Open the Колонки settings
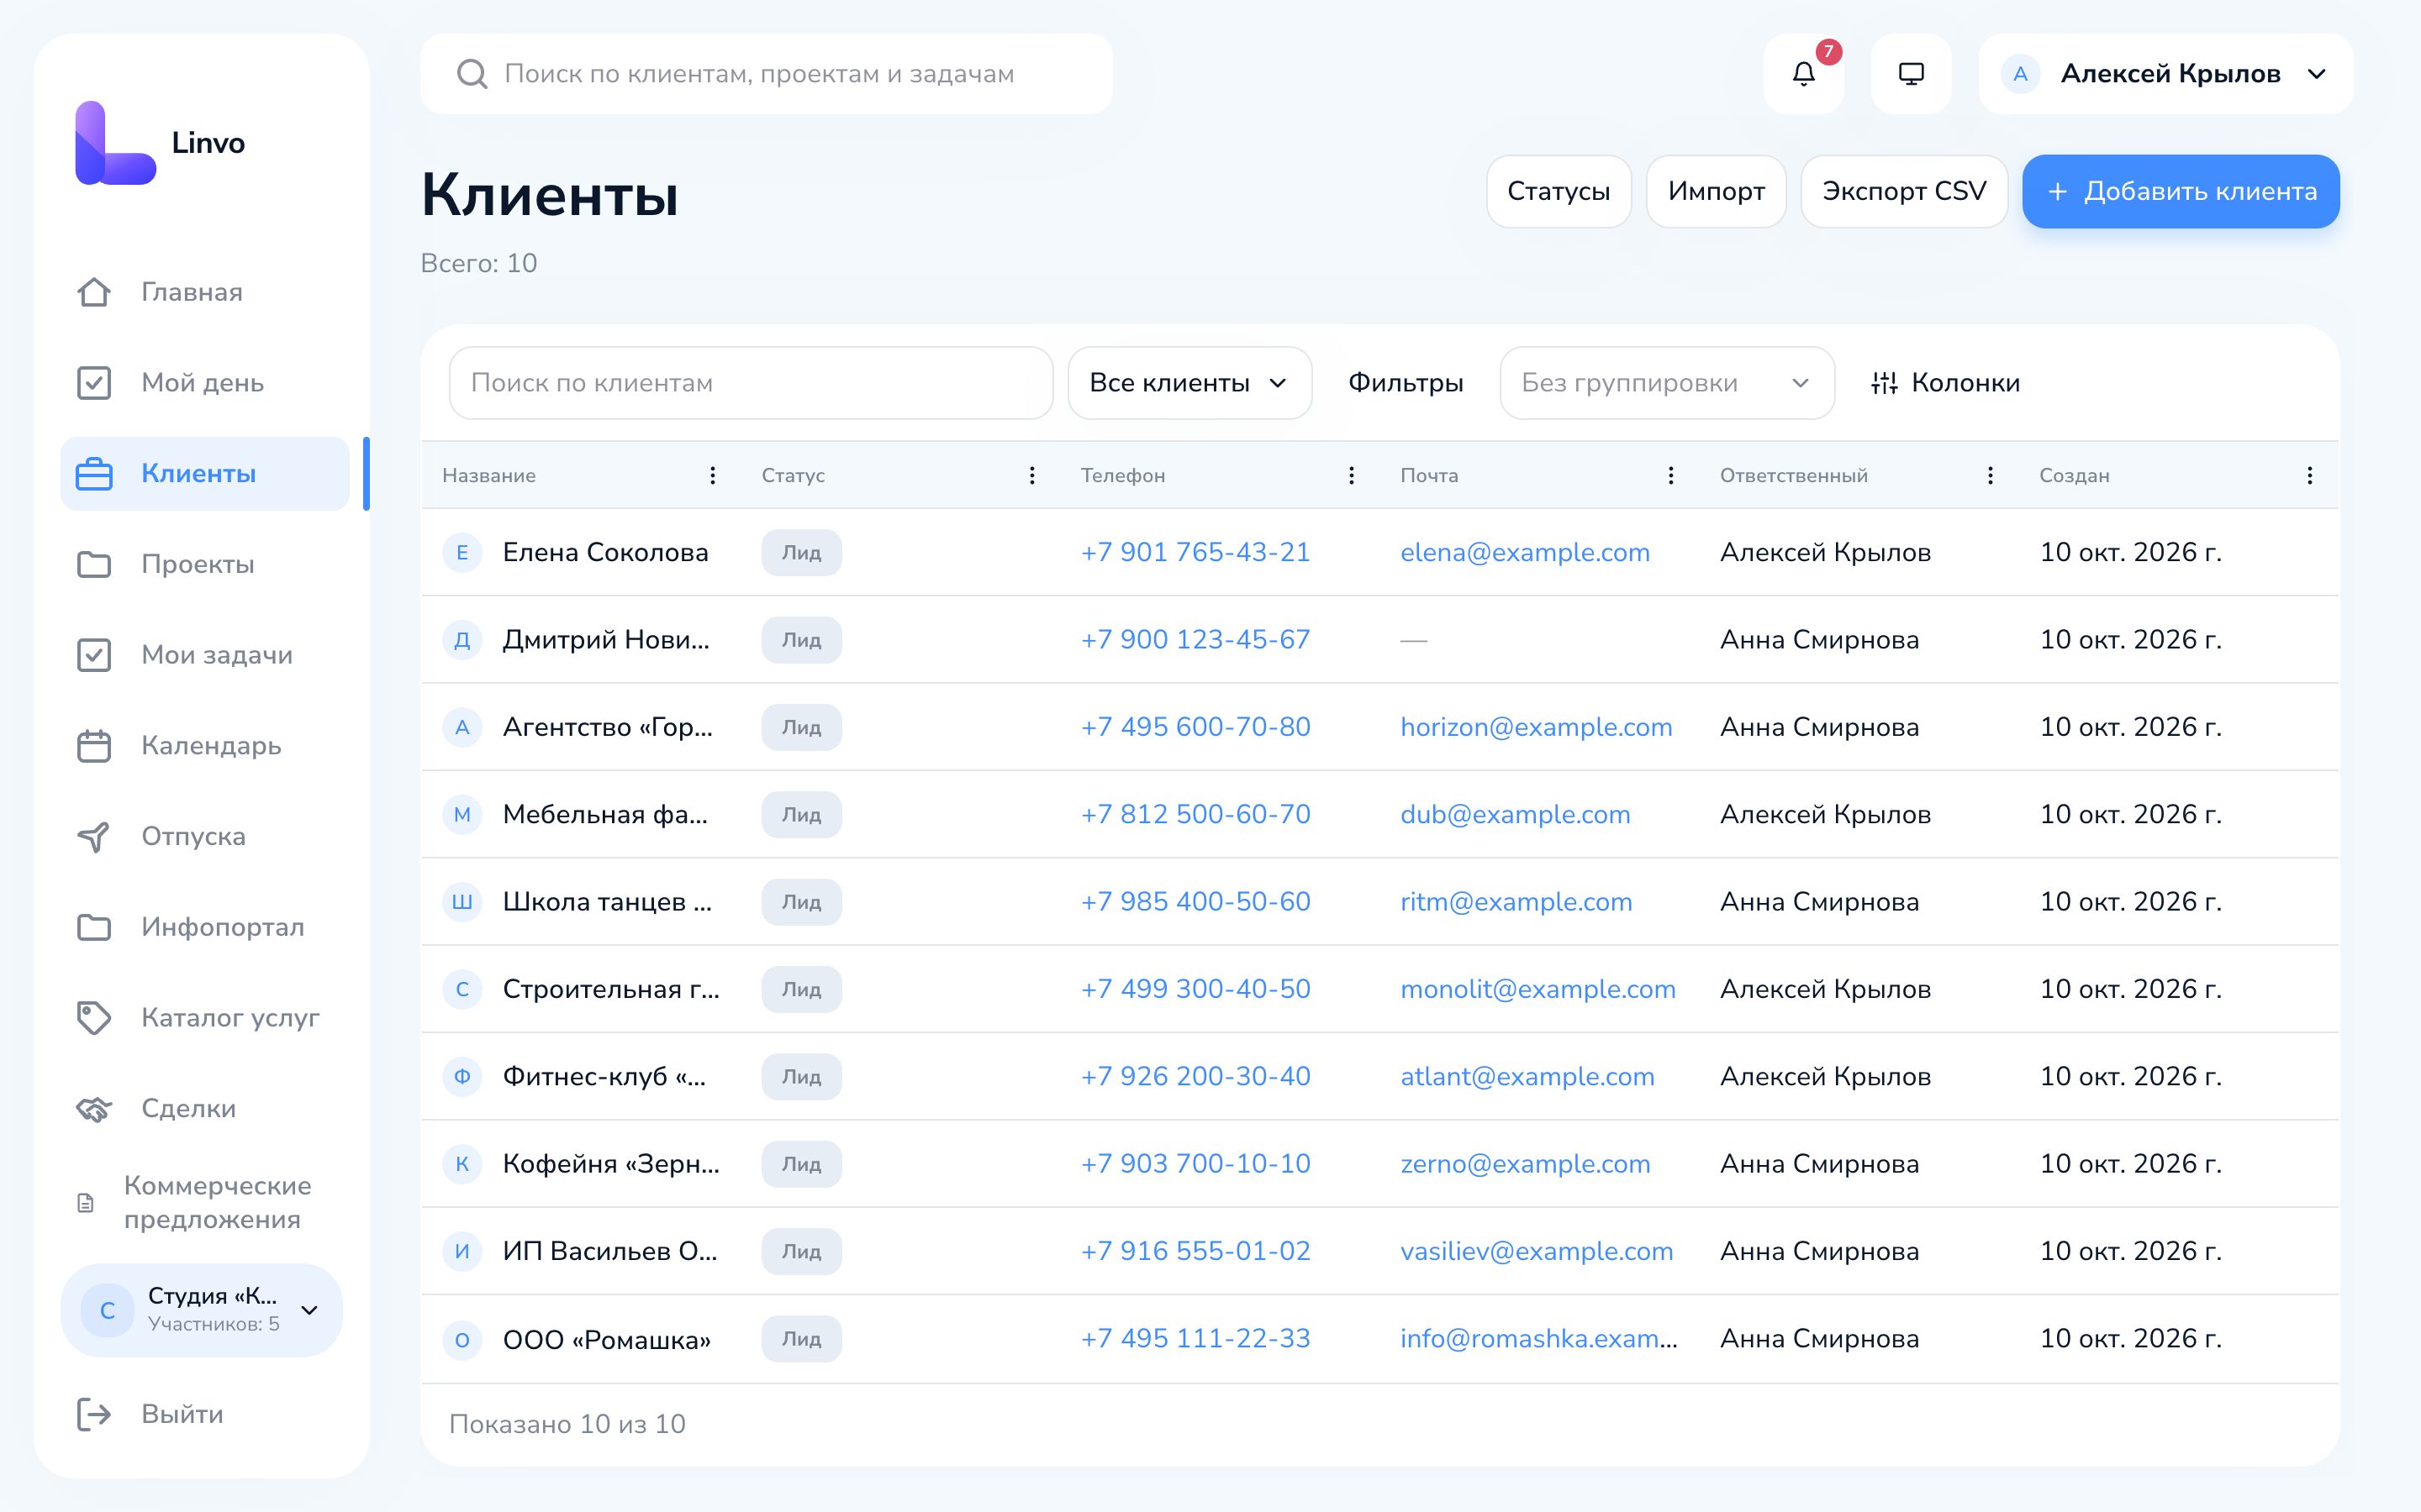The height and width of the screenshot is (1512, 2421). point(1945,383)
